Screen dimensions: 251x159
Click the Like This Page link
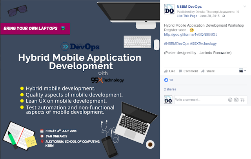187,16
